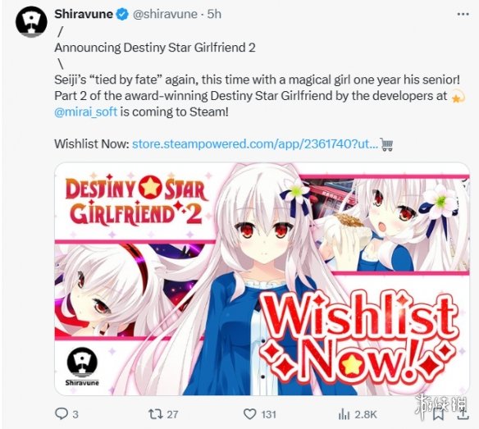The width and height of the screenshot is (479, 429).
Task: Bookmark this tweet
Action: coord(438,414)
